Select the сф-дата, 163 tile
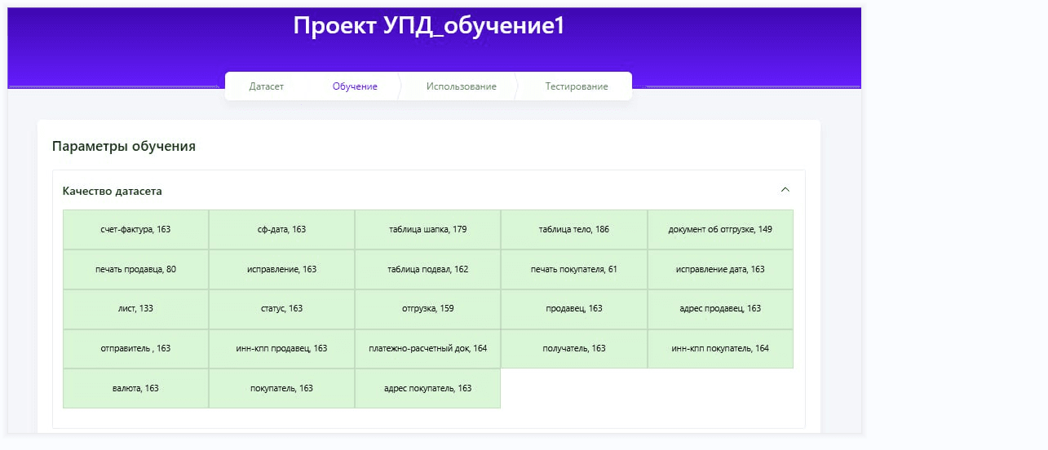 pyautogui.click(x=281, y=230)
